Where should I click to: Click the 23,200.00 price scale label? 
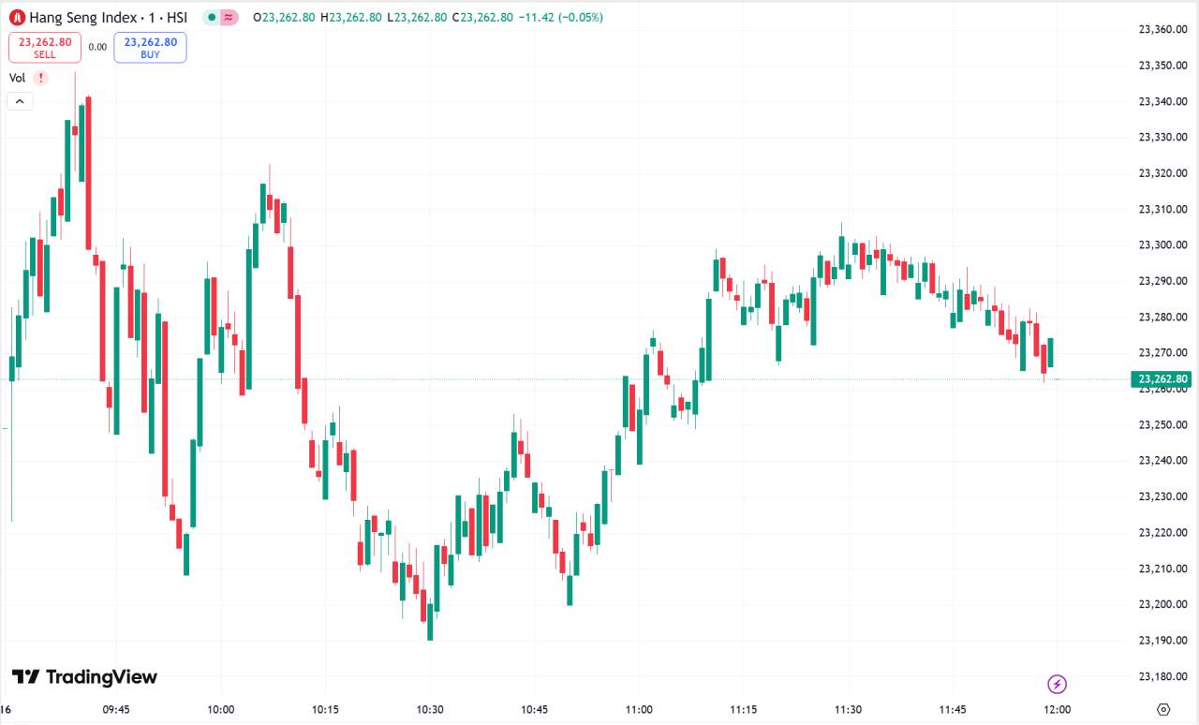click(x=1162, y=604)
